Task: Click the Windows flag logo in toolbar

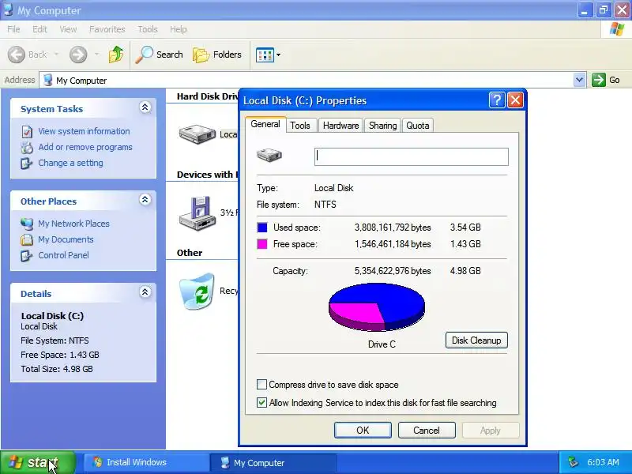Action: (x=617, y=29)
